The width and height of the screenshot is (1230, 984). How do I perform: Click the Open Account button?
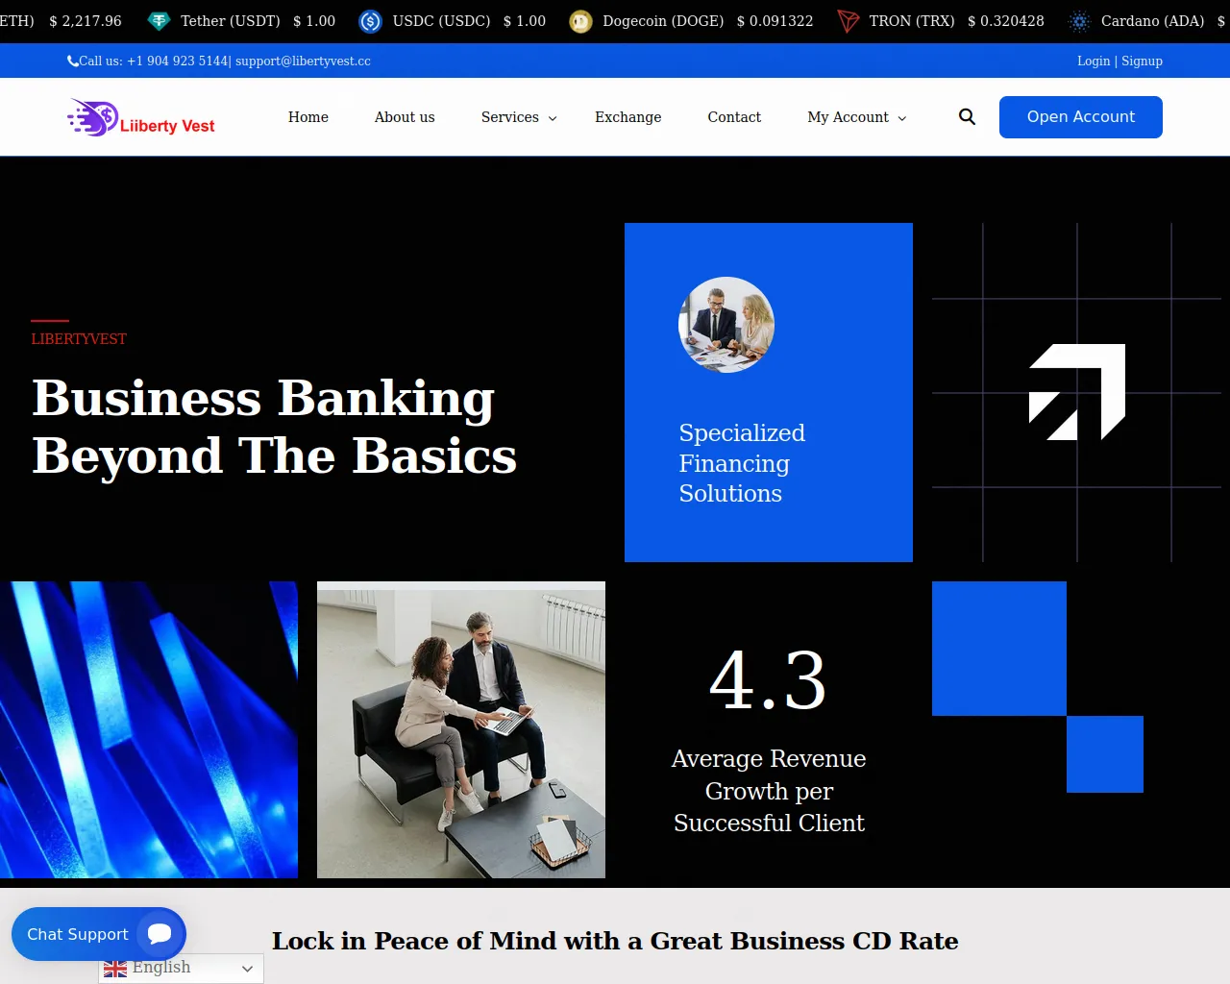click(1081, 117)
